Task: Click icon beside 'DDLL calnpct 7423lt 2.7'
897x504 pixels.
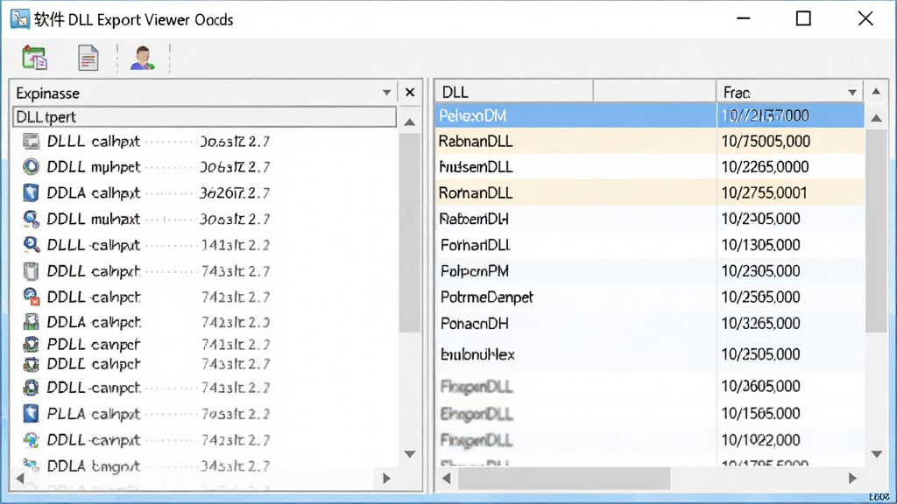Action: (x=31, y=297)
